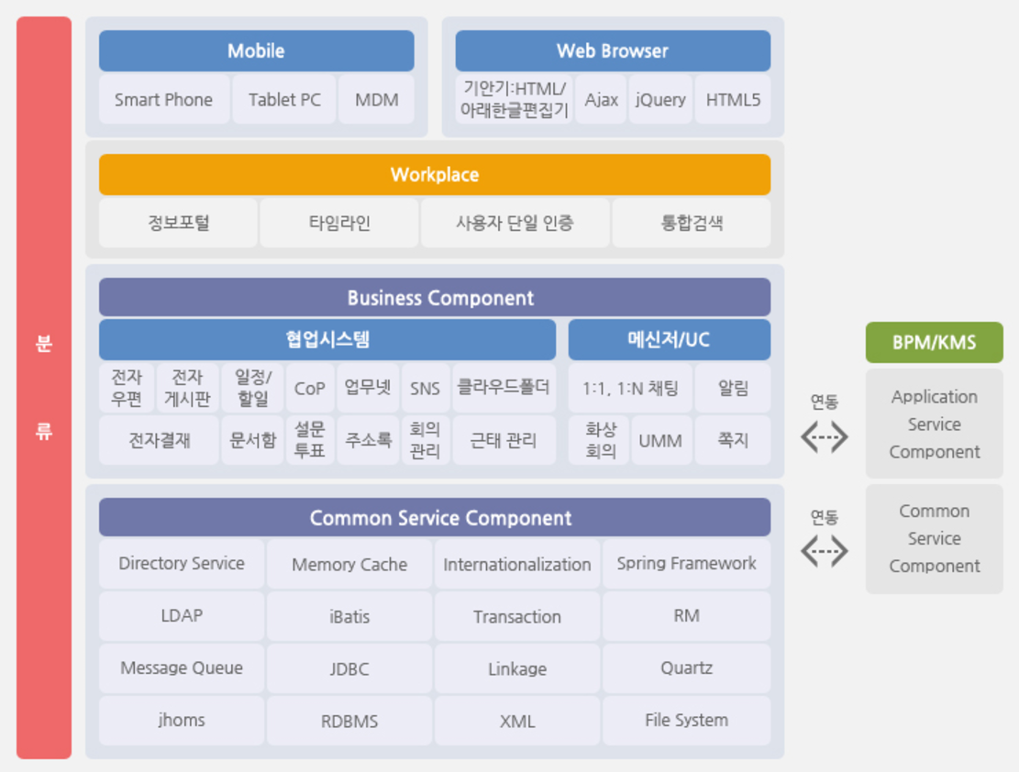
Task: Click the JDBC box
Action: [x=349, y=668]
